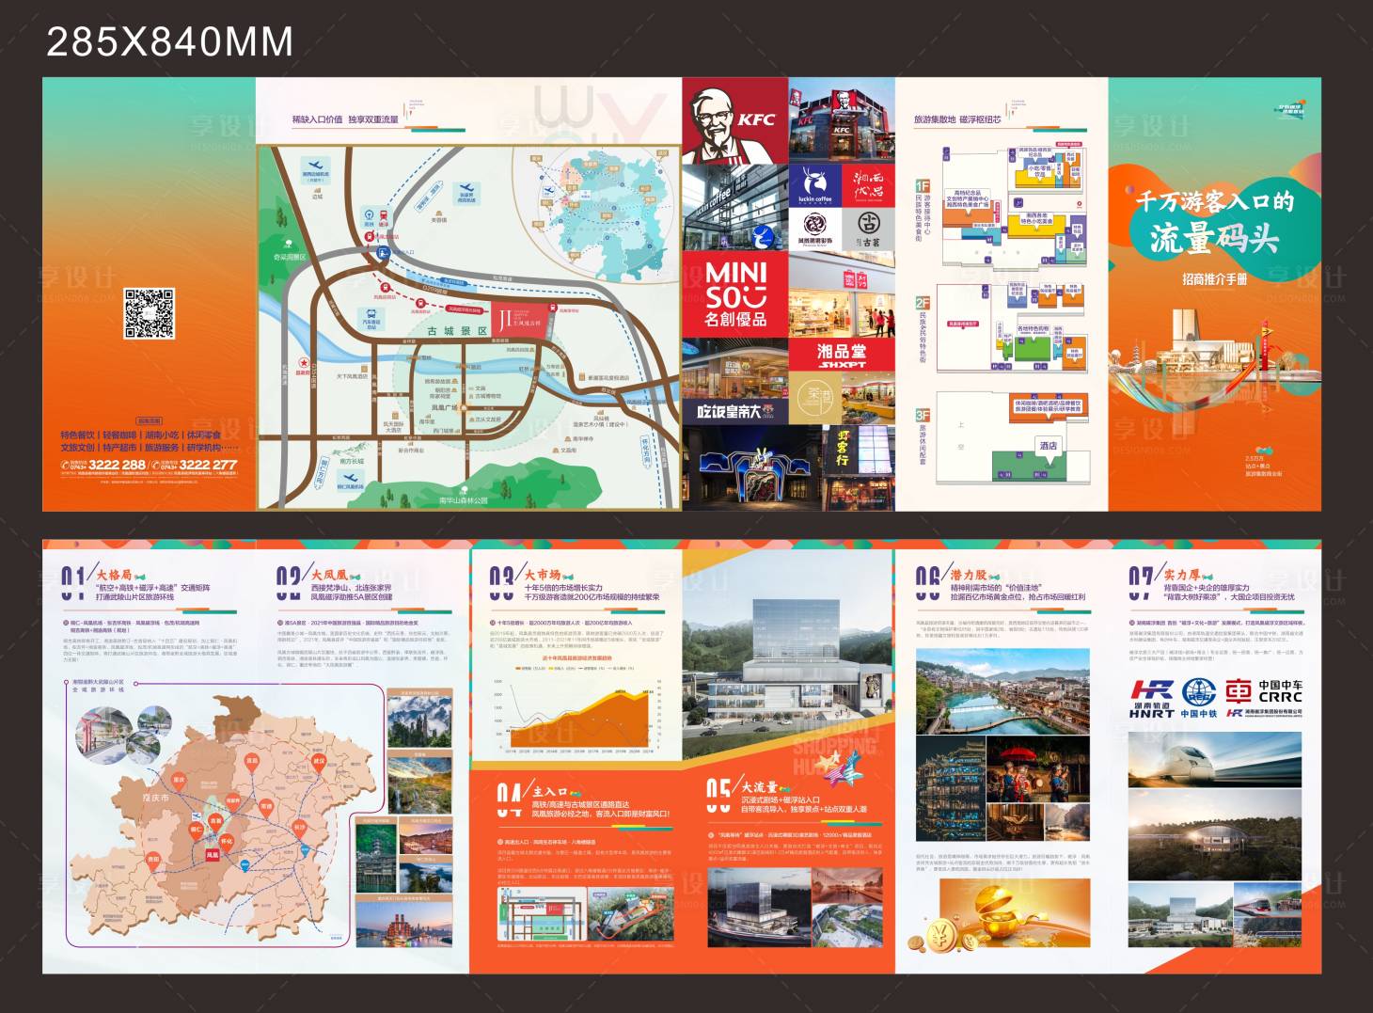Click the 古茗 gray logo tile
1373x1013 pixels.
[x=868, y=230]
